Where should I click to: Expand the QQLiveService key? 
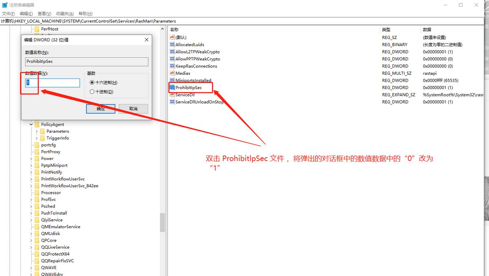point(31,247)
